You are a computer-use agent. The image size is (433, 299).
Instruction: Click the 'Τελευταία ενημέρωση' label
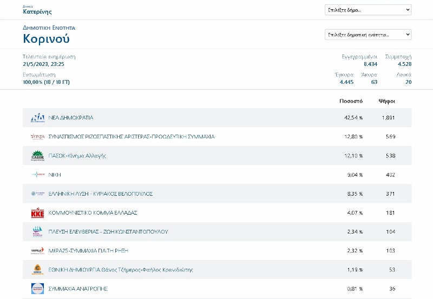[49, 57]
